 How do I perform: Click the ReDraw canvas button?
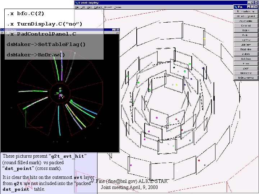pyautogui.click(x=246, y=78)
